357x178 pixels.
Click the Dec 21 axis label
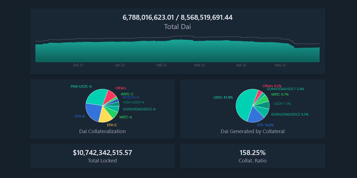click(78, 65)
